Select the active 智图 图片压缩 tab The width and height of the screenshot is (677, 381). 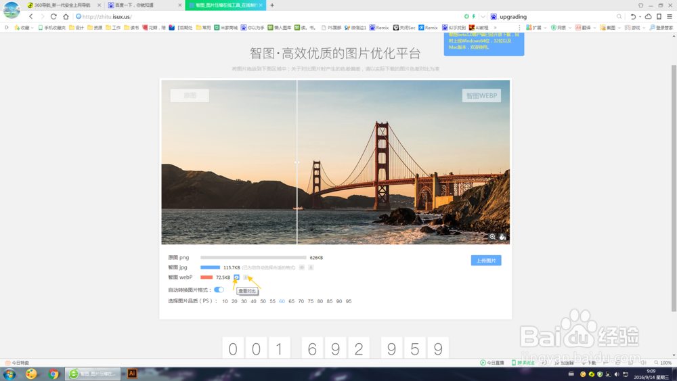[x=225, y=5]
